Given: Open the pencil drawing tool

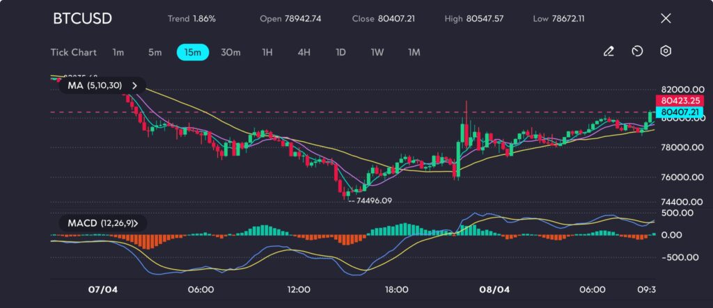Looking at the screenshot, I should (x=609, y=51).
